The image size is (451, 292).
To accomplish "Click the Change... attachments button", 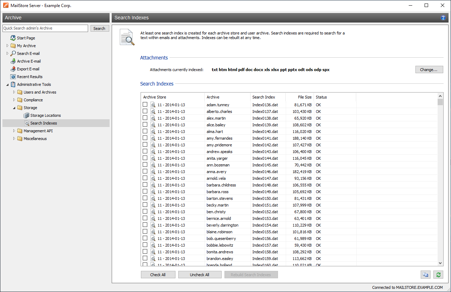I will coord(429,70).
